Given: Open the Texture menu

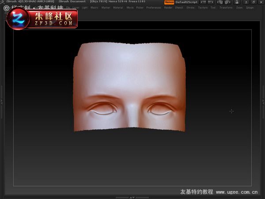Looking at the screenshot, I should (203, 8).
